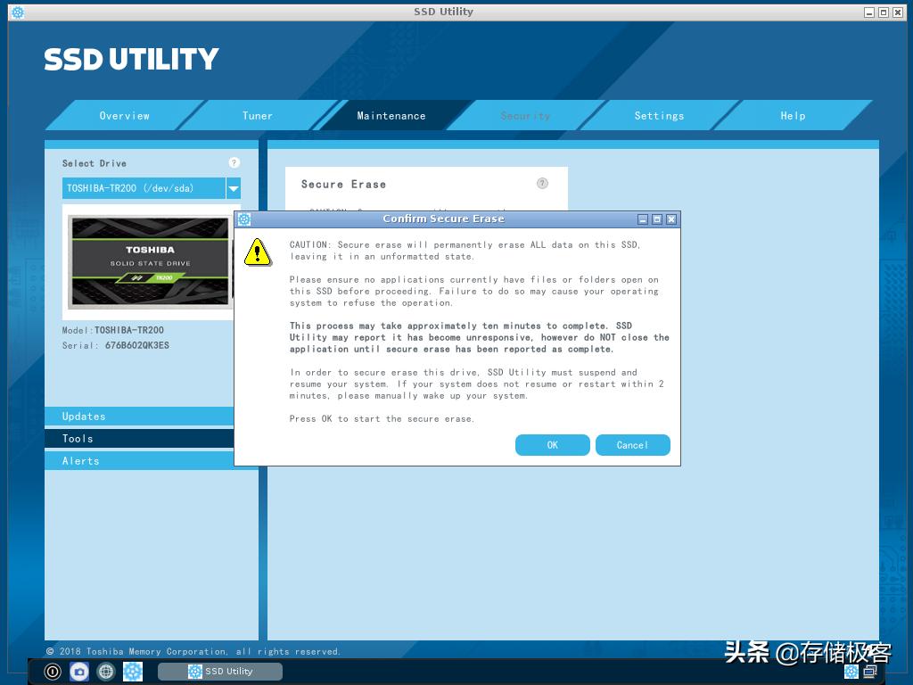
Task: Click the tray gear icon at taskbar right
Action: click(851, 672)
